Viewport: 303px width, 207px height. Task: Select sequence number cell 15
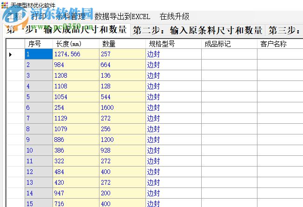point(39,203)
